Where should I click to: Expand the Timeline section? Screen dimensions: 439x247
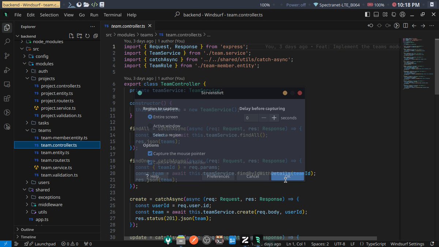click(x=57, y=237)
